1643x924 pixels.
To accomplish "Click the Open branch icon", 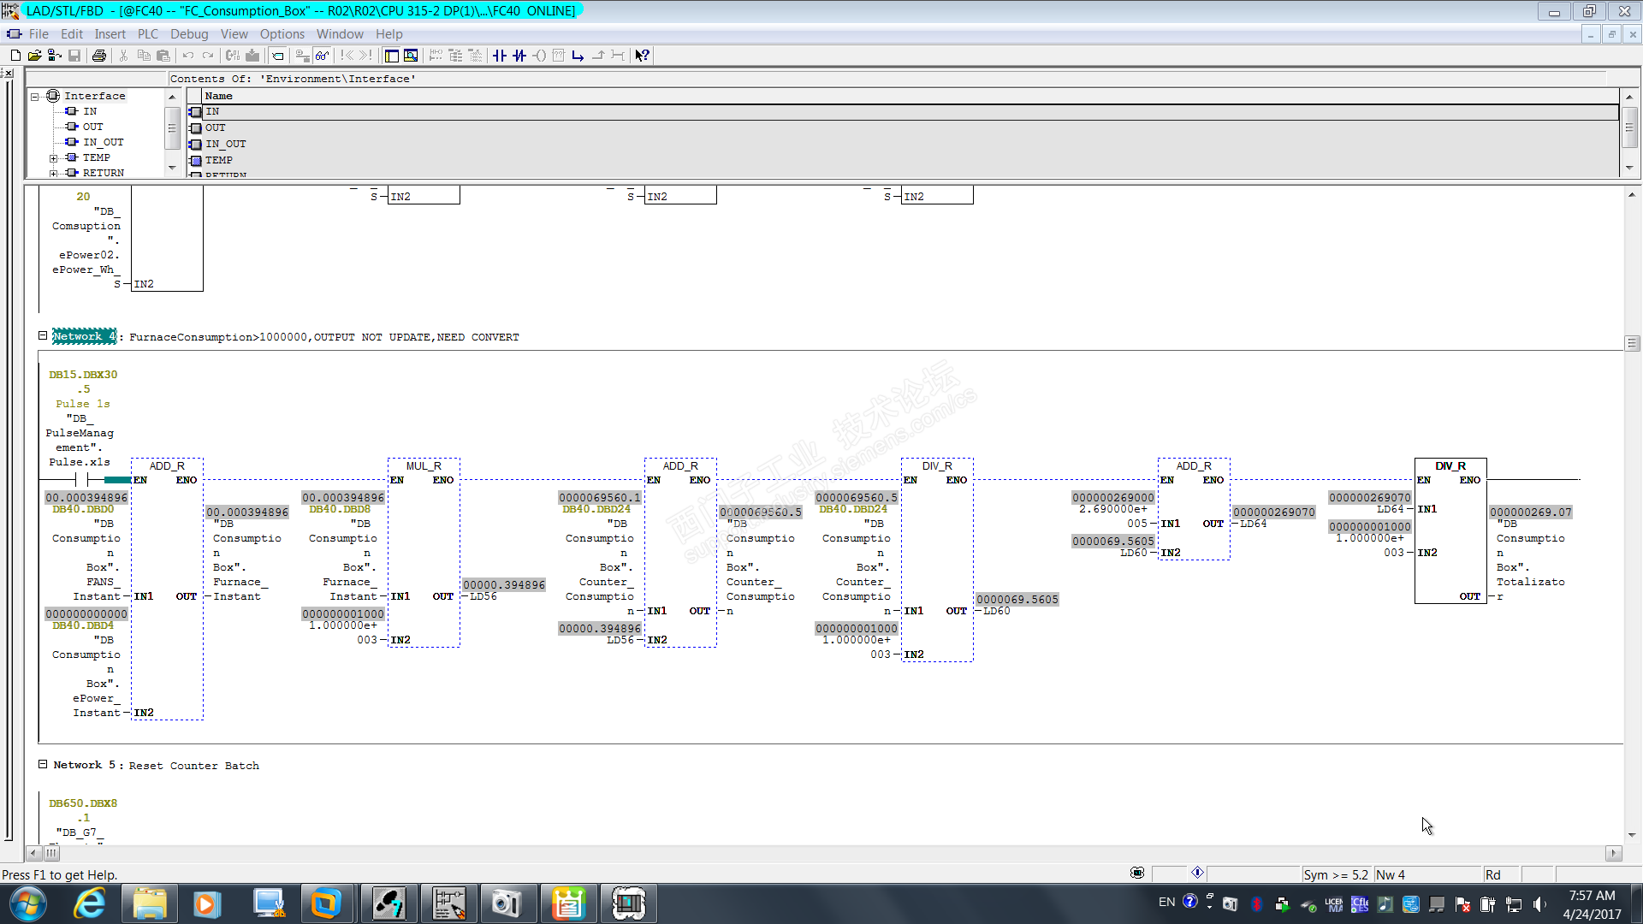I will pyautogui.click(x=578, y=56).
